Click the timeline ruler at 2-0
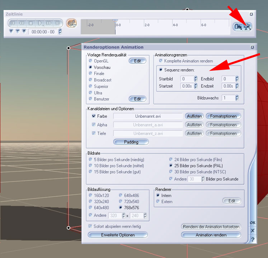268x258 pixels. click(147, 25)
